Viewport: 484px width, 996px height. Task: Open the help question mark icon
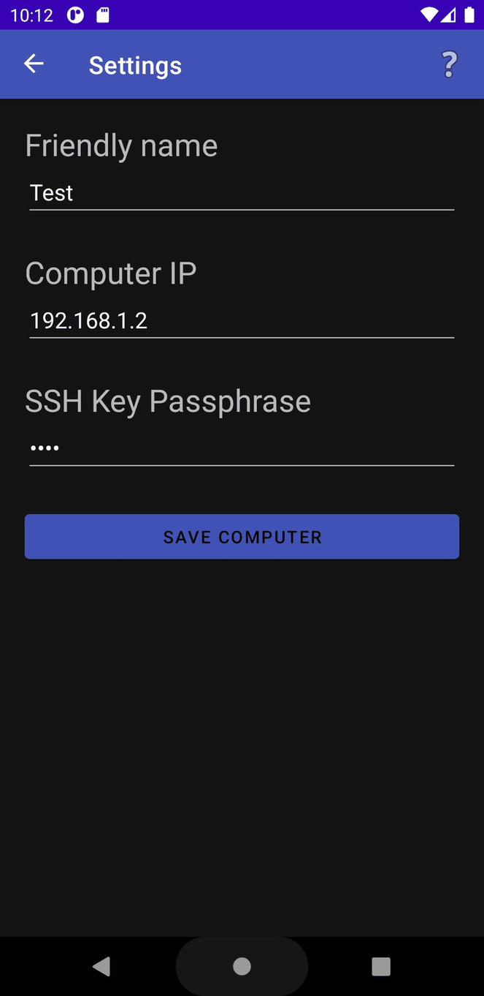[x=449, y=64]
